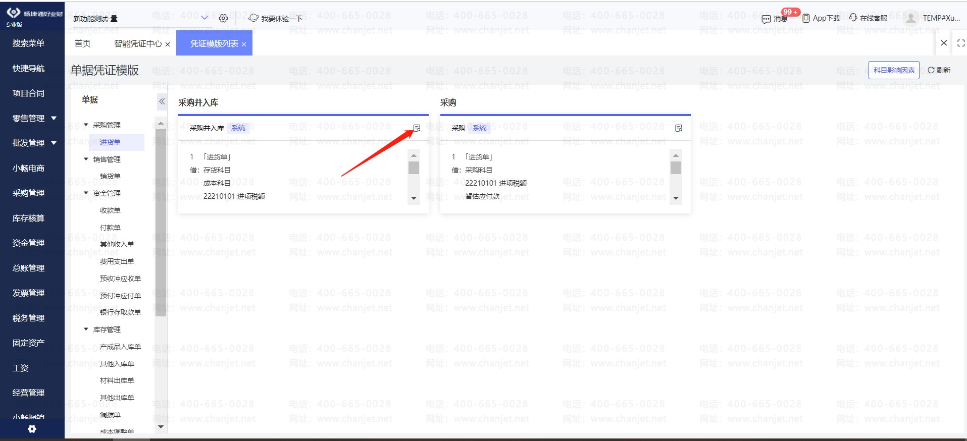
Task: Collapse 采购管理 node in 单据 tree
Action: (x=86, y=125)
